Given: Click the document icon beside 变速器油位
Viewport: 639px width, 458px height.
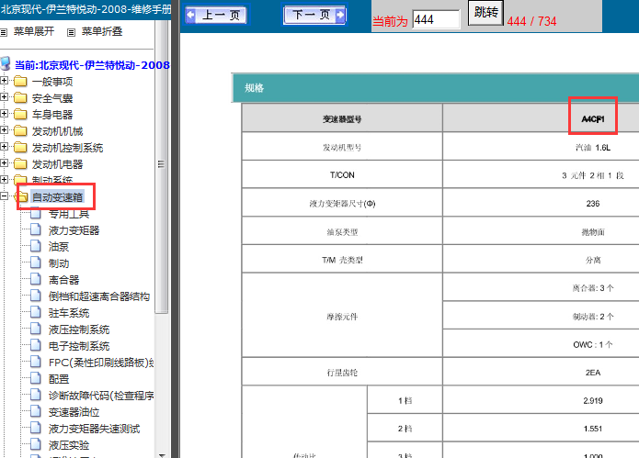Looking at the screenshot, I should 36,411.
